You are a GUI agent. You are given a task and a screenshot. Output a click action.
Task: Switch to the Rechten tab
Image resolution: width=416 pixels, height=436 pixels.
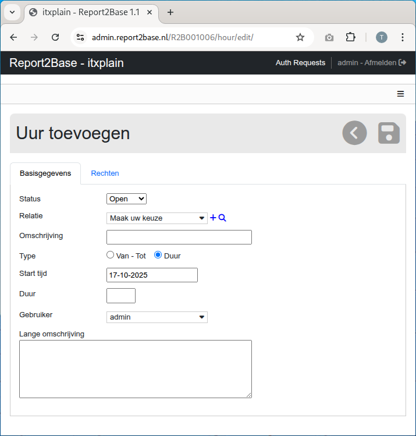pos(105,173)
